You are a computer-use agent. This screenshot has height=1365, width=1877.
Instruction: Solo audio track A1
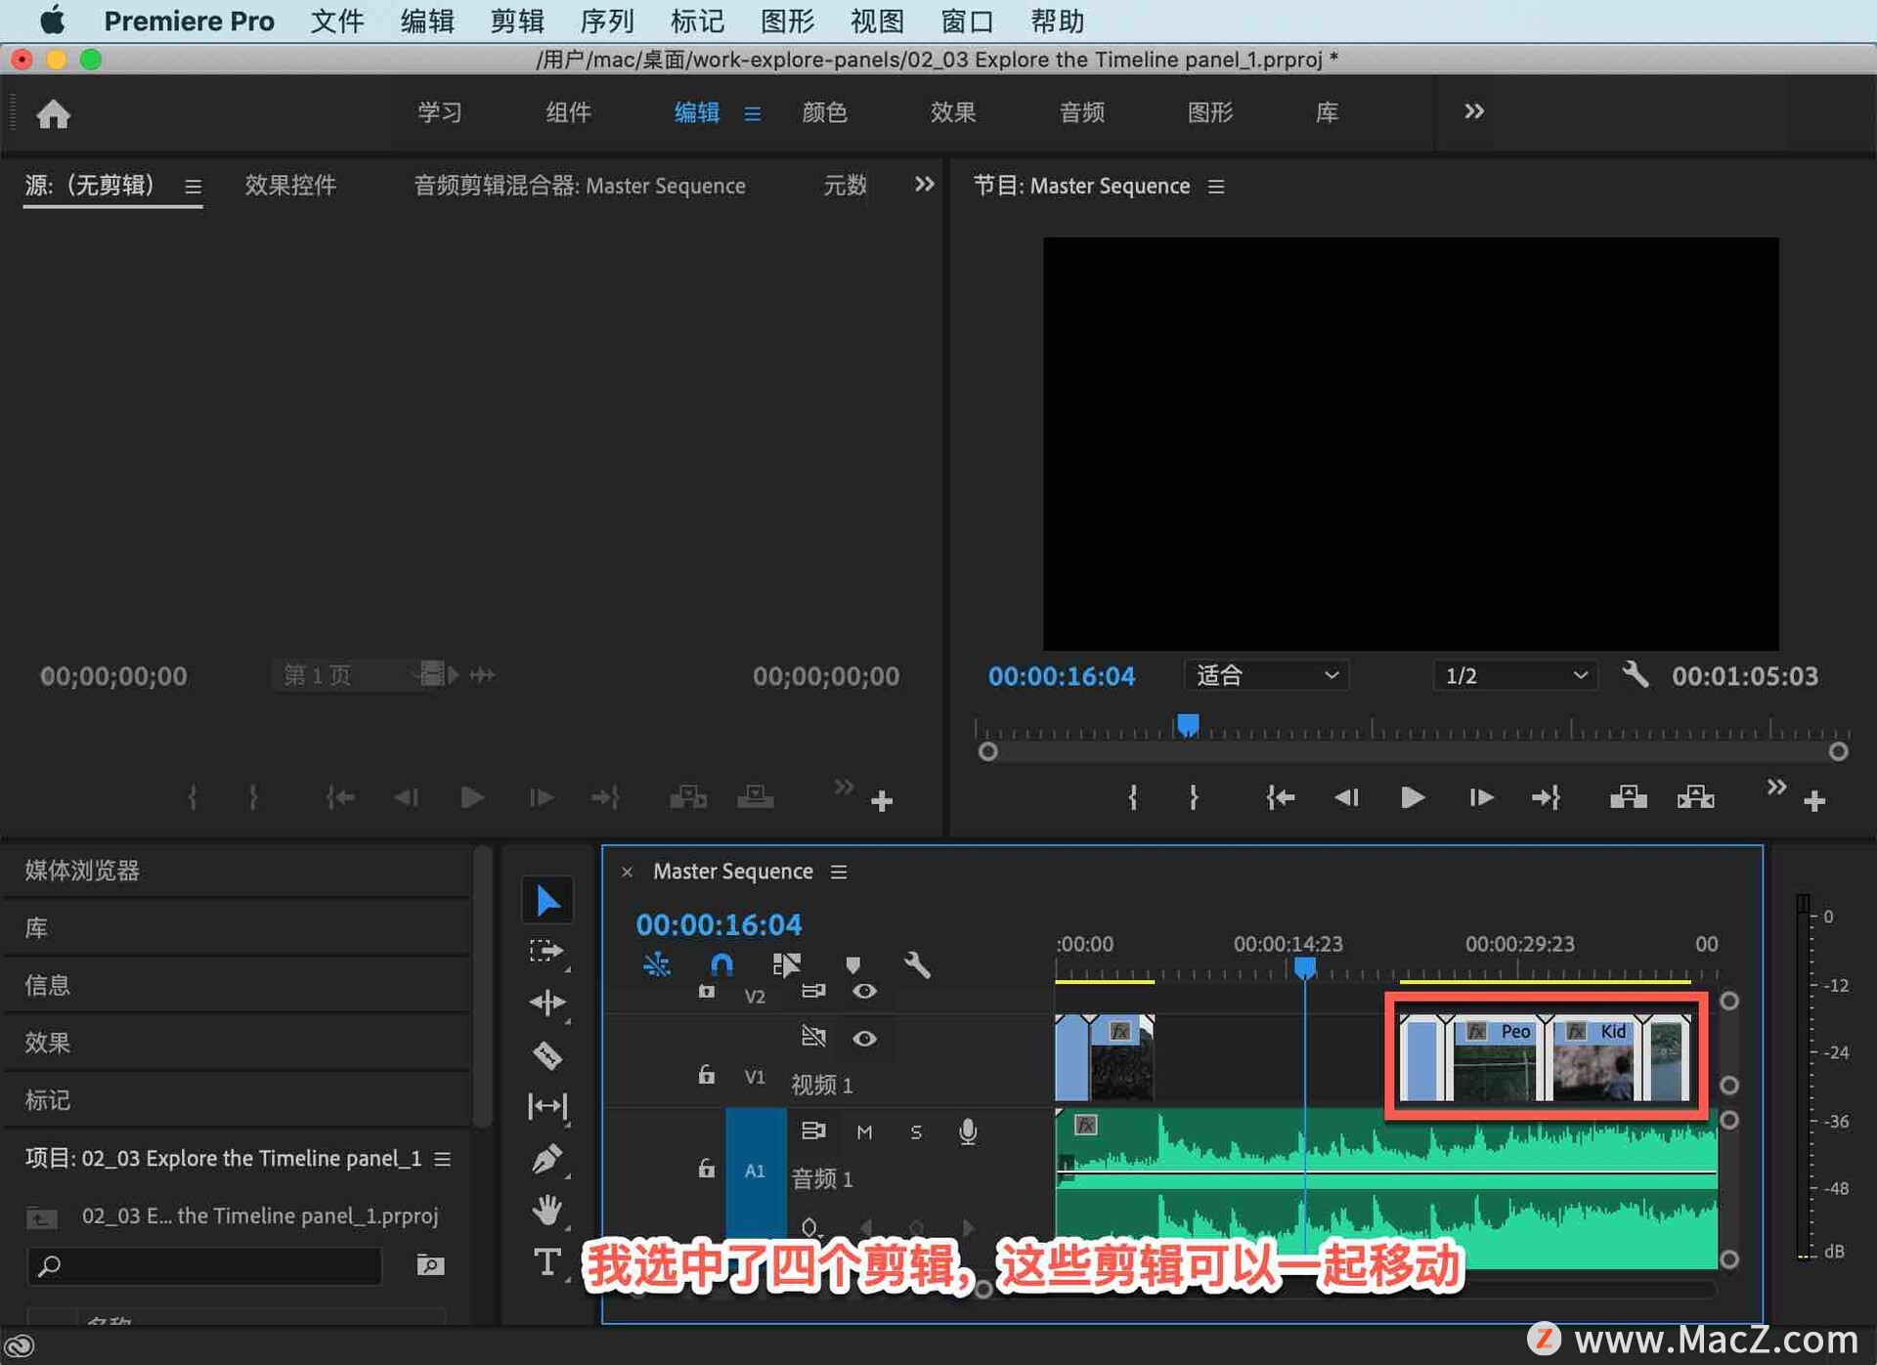click(916, 1131)
